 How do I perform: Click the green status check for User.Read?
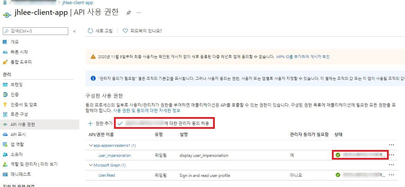point(338,175)
